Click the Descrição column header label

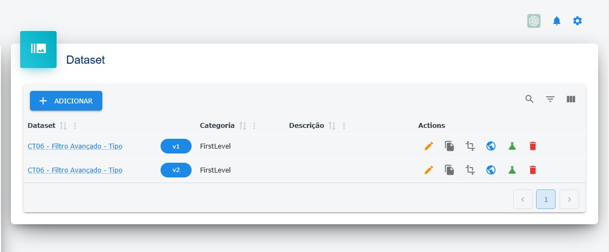click(306, 125)
